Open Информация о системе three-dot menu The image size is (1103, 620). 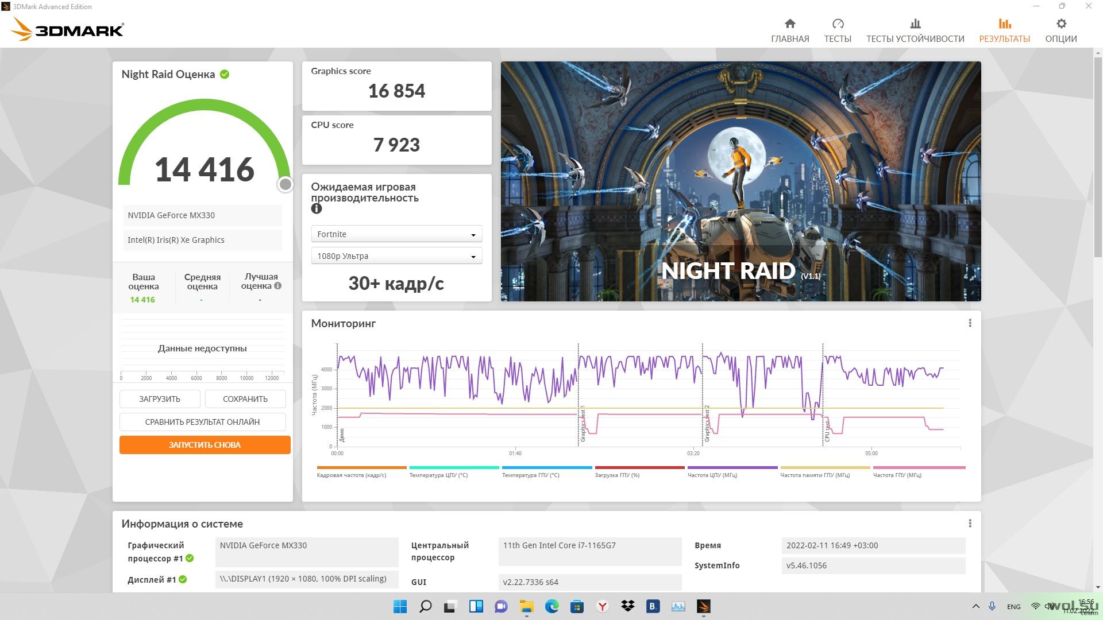coord(970,524)
